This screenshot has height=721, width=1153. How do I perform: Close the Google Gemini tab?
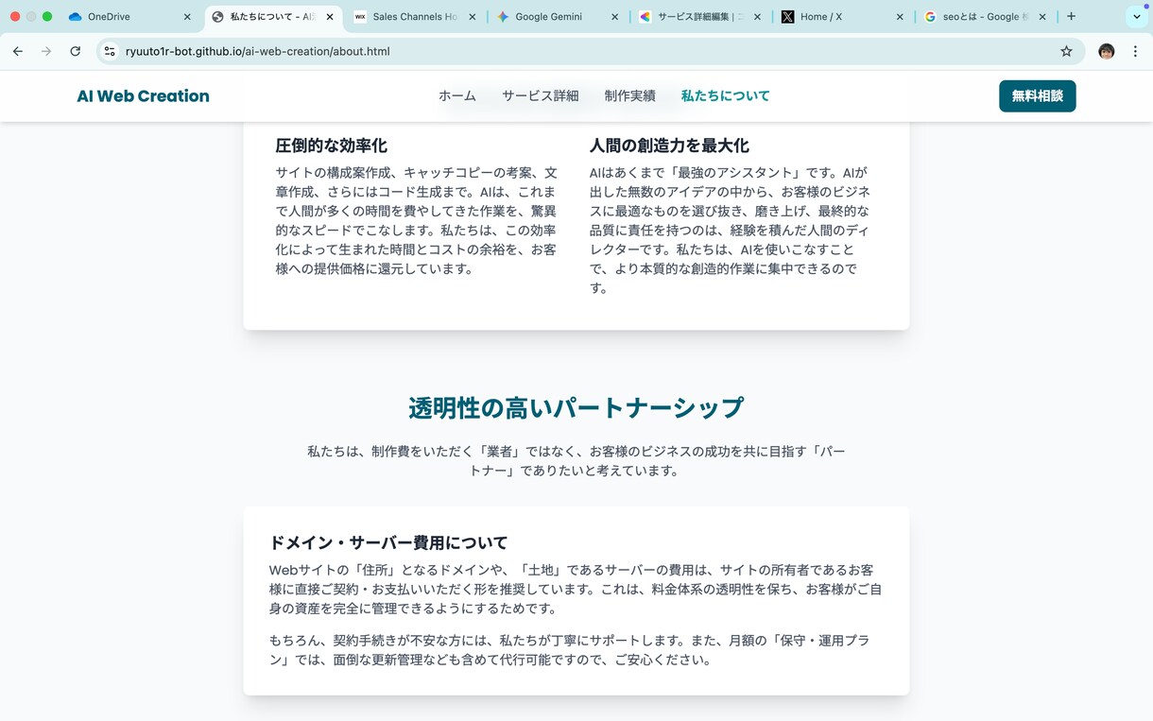click(x=615, y=17)
